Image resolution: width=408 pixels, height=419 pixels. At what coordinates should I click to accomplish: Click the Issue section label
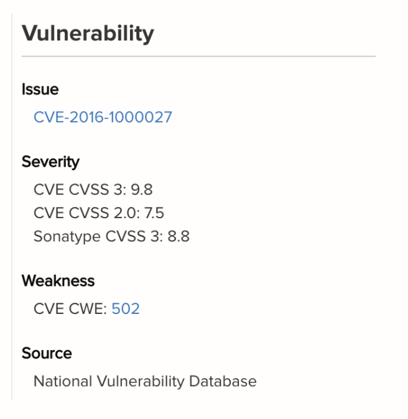pos(40,90)
